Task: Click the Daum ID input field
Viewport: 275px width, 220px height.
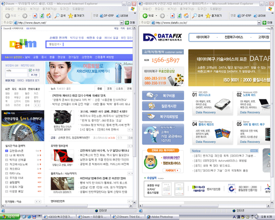Action: [16, 70]
